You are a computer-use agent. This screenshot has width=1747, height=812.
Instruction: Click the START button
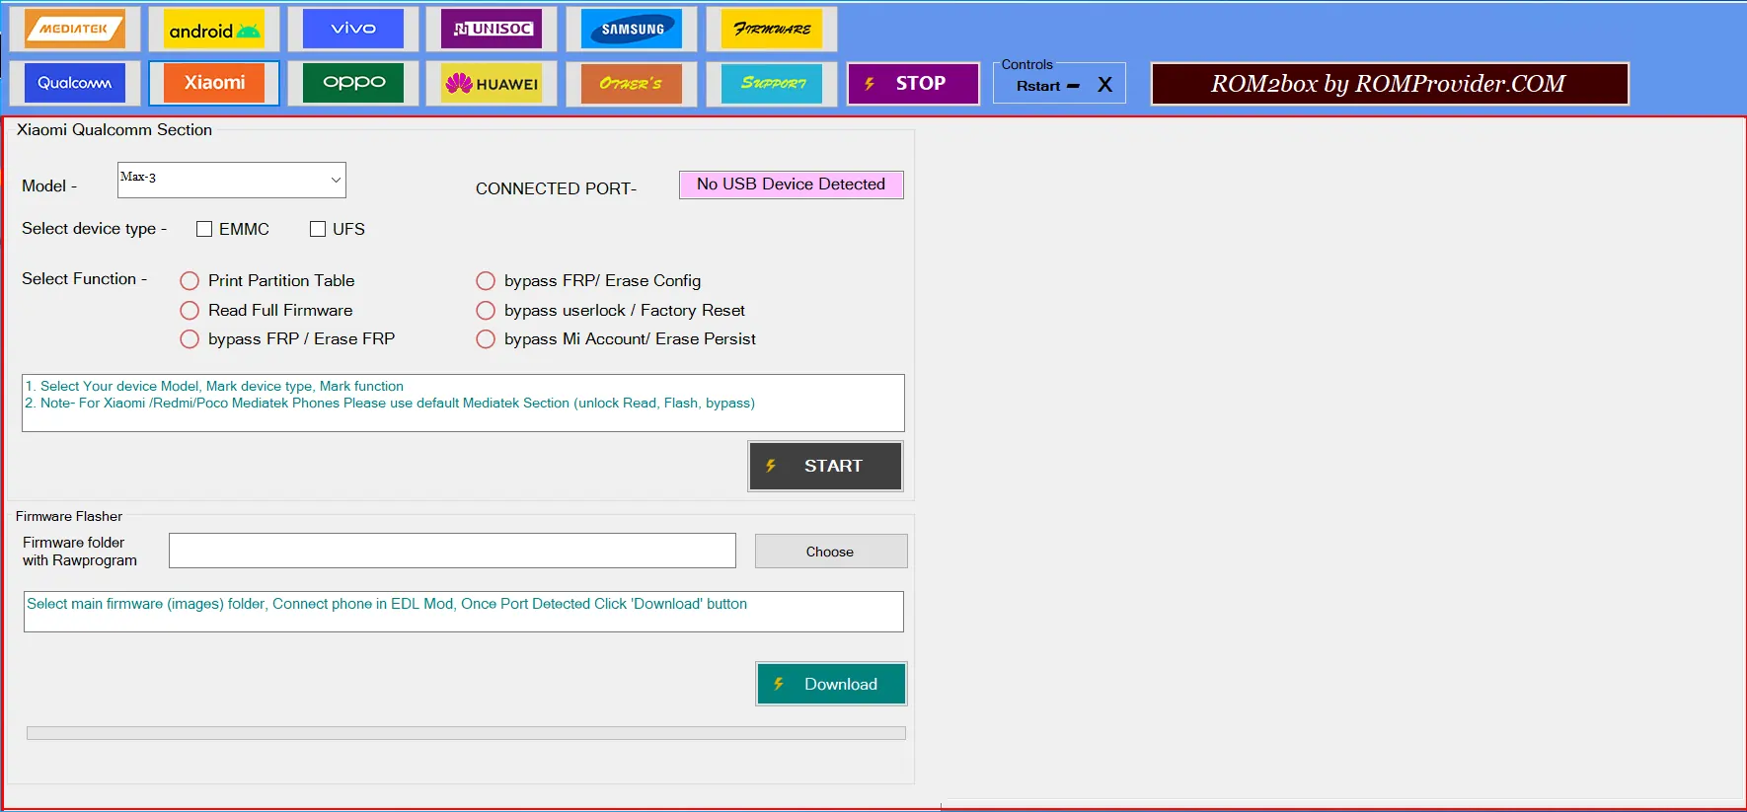[825, 466]
